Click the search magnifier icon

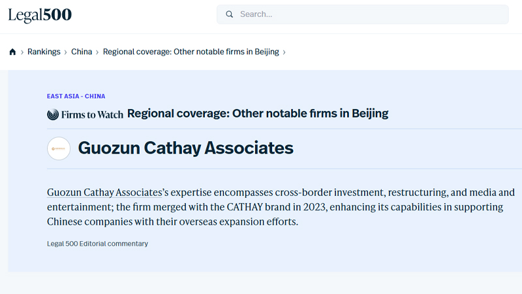click(x=230, y=14)
